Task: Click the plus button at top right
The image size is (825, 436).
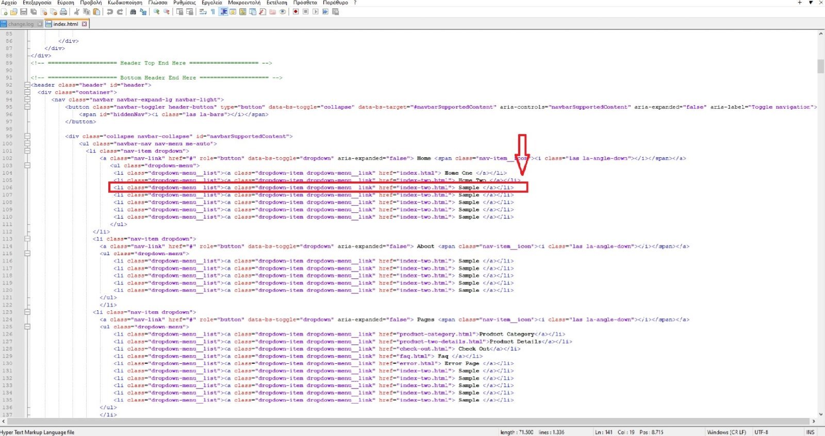Action: (x=800, y=3)
